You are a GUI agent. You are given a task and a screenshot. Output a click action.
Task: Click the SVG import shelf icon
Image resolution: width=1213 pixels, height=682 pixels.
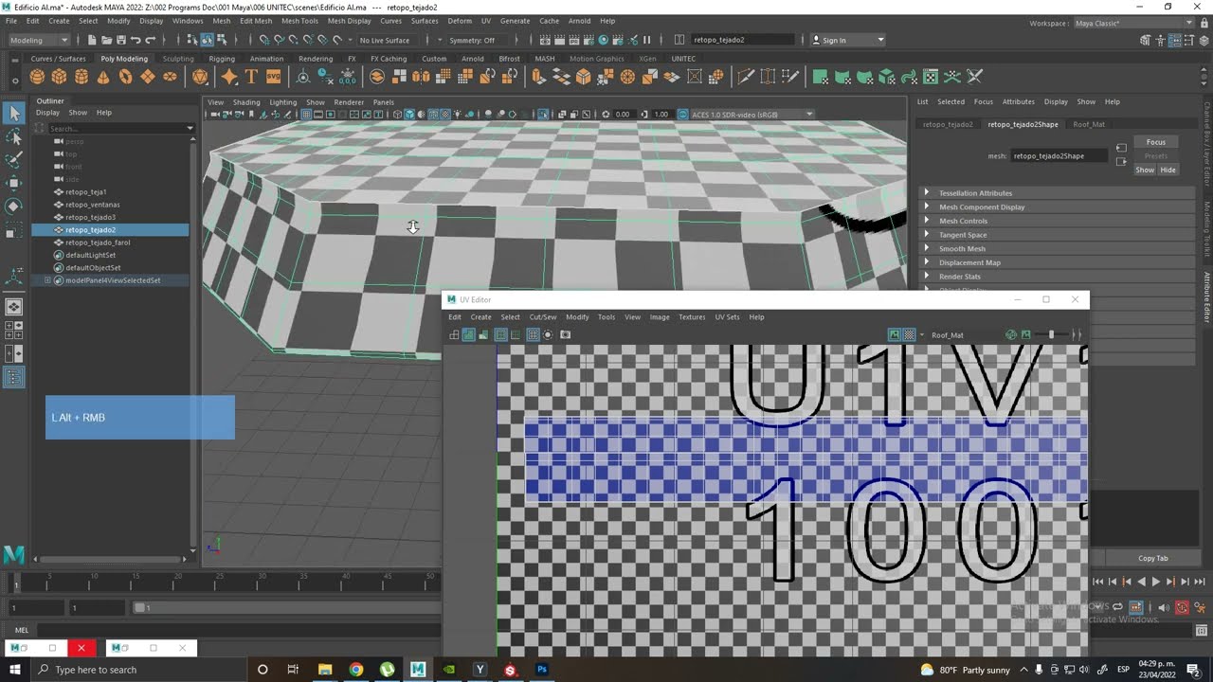click(x=273, y=77)
